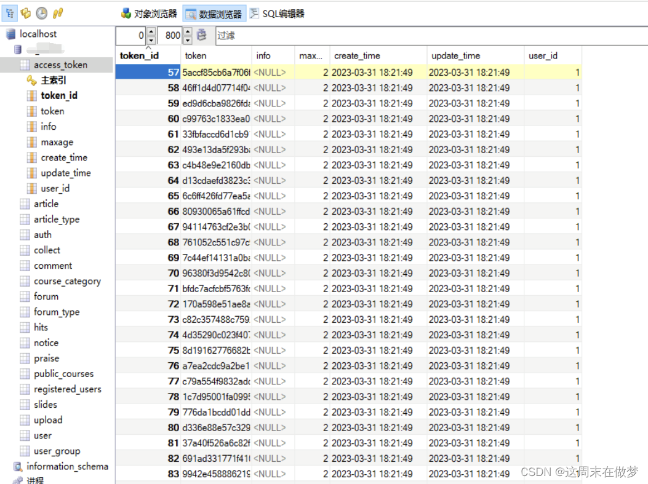Open the upload table

tap(48, 420)
